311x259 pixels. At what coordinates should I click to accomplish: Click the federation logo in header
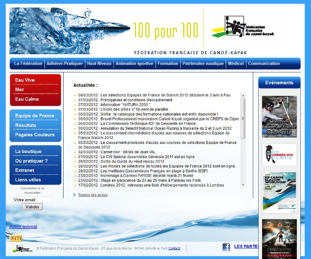(243, 27)
